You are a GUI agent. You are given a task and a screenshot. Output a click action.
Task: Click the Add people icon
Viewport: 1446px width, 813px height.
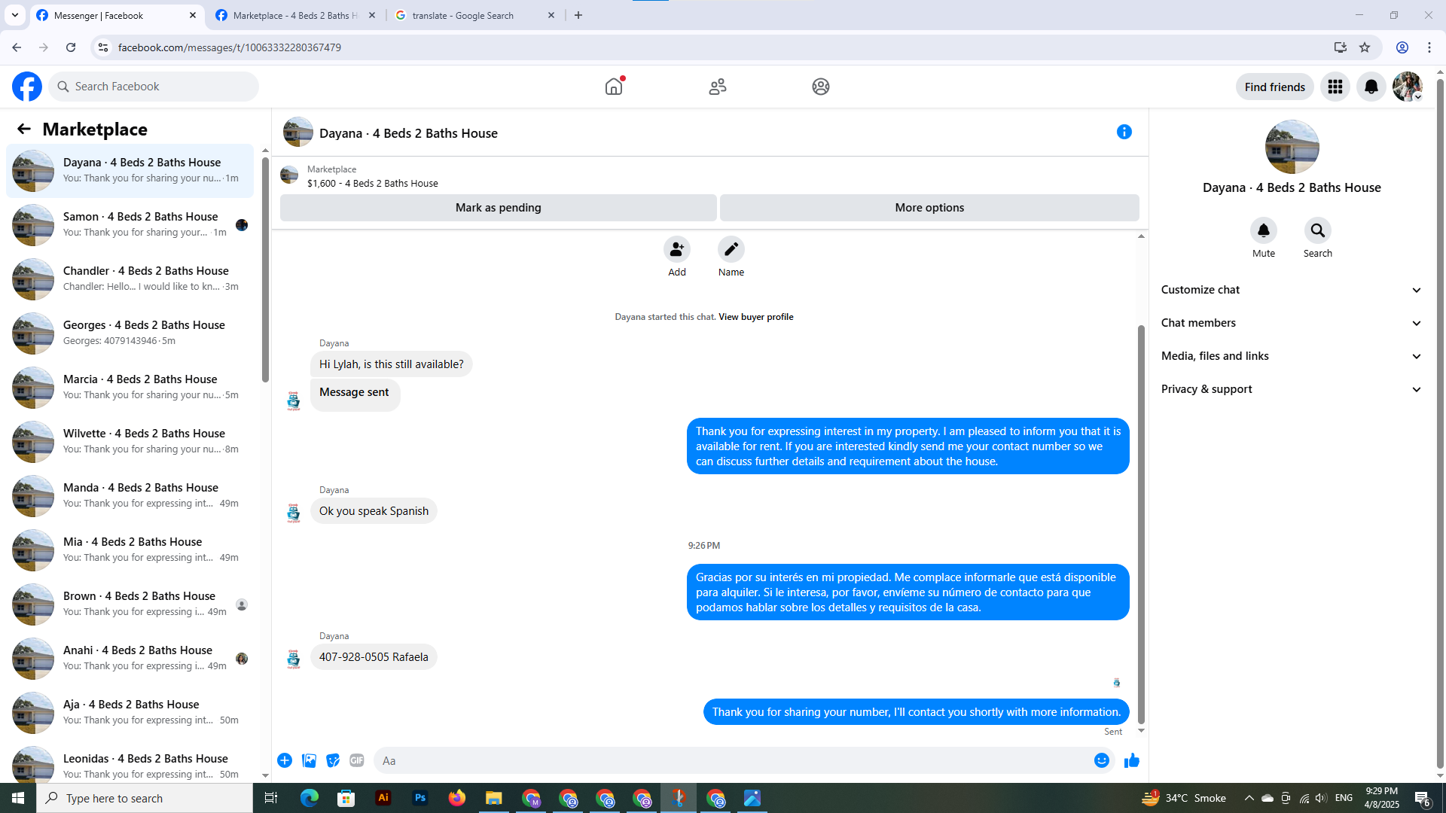(676, 249)
